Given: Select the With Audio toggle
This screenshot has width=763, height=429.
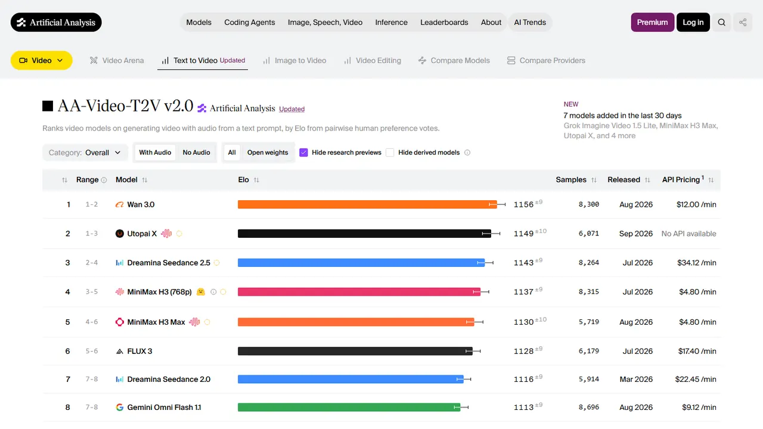Looking at the screenshot, I should point(155,153).
